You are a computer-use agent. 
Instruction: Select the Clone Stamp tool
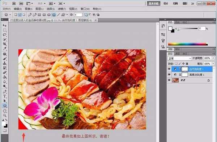[x=5, y=63]
